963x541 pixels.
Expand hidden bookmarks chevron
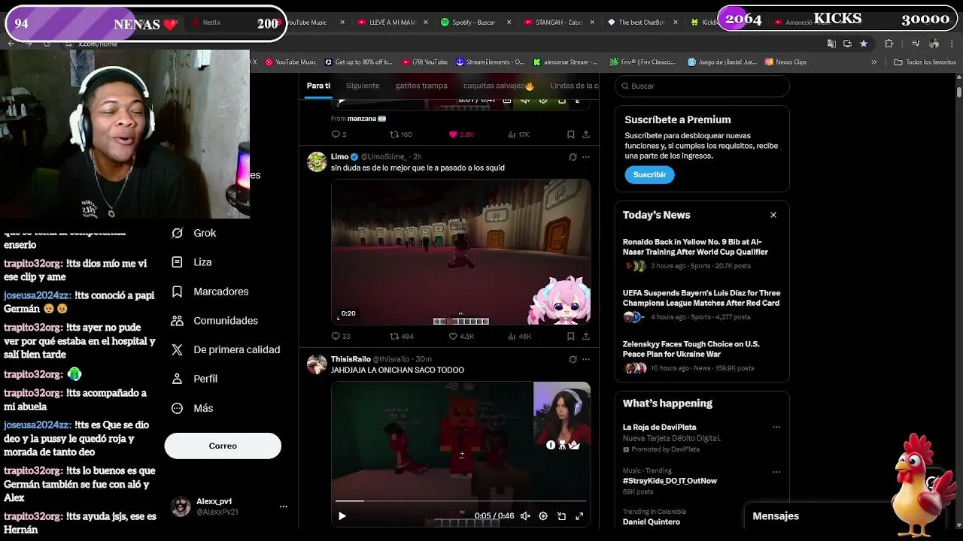pyautogui.click(x=873, y=62)
